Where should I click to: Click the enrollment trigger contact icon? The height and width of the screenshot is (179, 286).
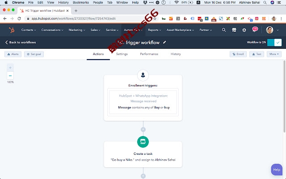pos(143,75)
